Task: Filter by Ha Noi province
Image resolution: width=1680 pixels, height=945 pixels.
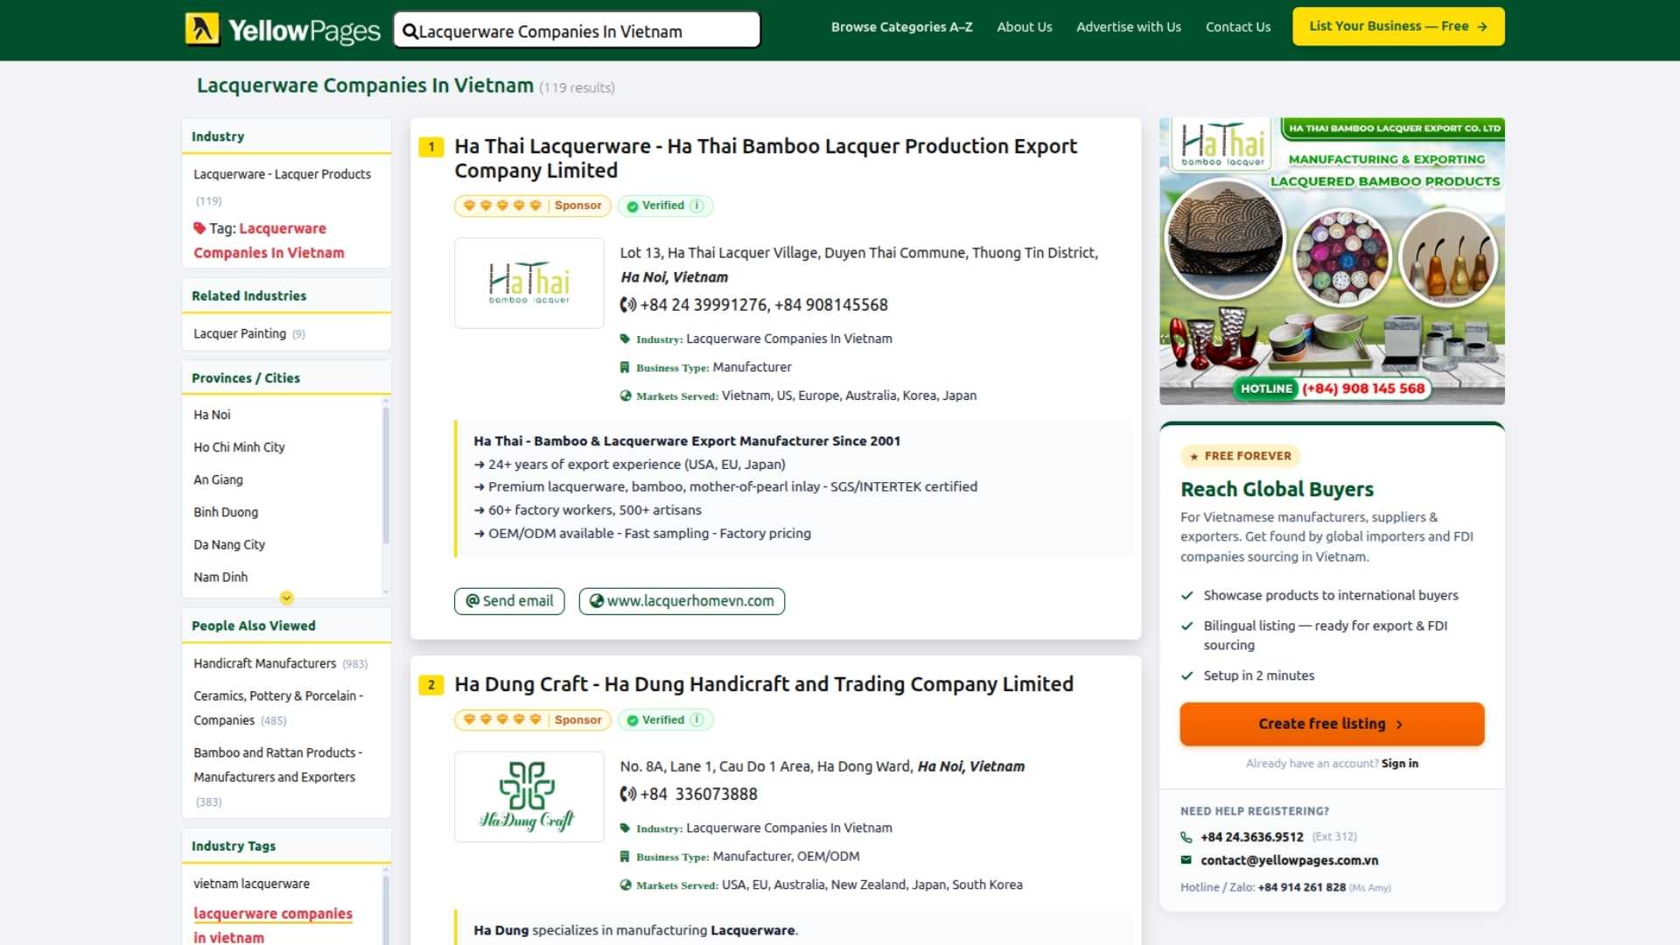Action: click(x=212, y=415)
